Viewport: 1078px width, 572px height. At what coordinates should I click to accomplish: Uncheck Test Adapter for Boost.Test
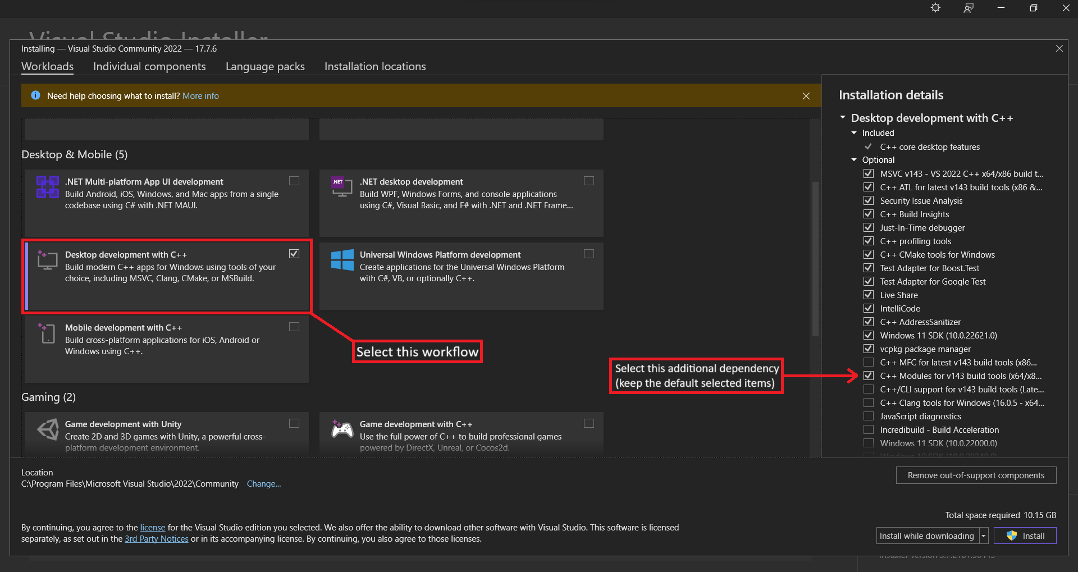click(x=869, y=268)
